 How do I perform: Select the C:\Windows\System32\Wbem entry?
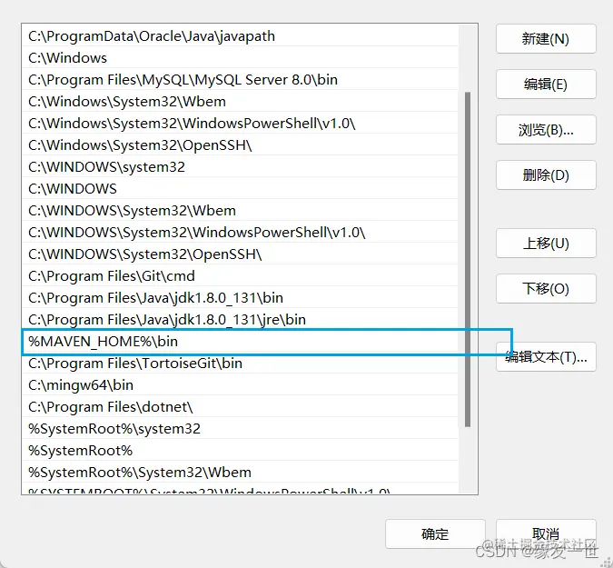(x=240, y=101)
